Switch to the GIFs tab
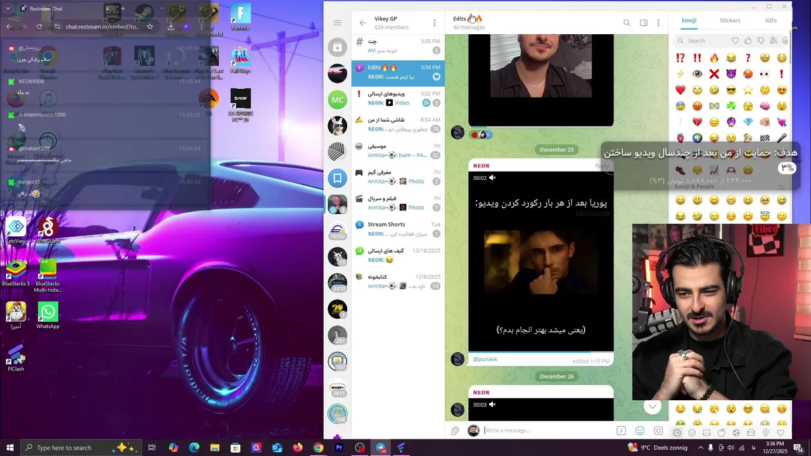The width and height of the screenshot is (811, 456). pos(770,21)
